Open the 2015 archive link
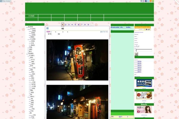 click(x=138, y=63)
